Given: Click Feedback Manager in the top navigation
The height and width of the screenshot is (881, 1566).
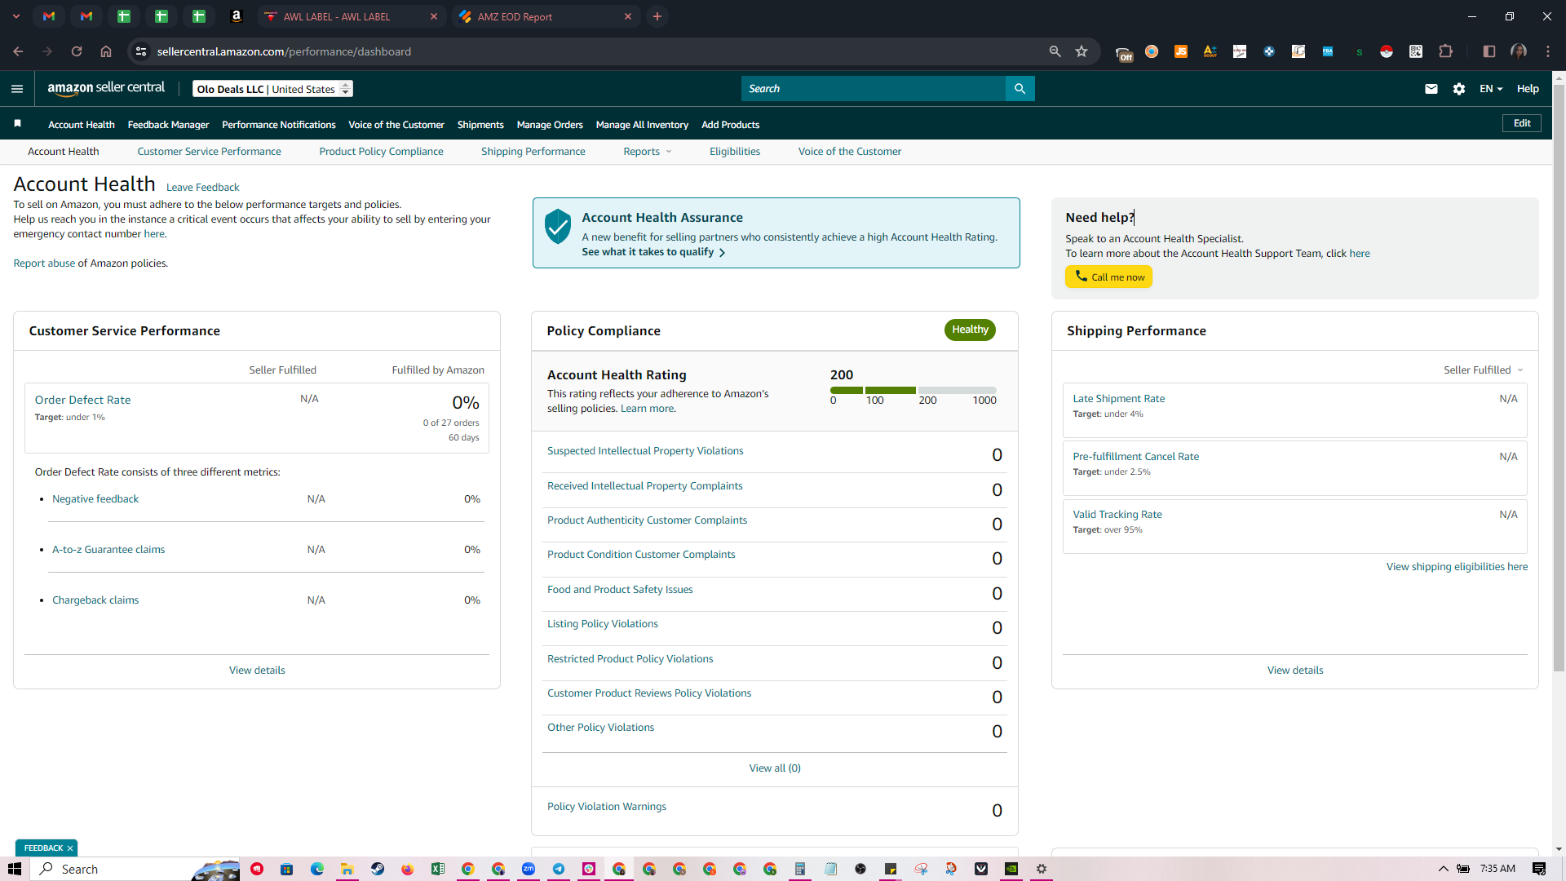Looking at the screenshot, I should [168, 125].
